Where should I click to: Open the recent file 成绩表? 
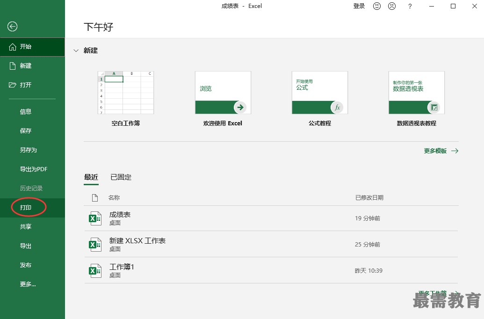[271, 218]
